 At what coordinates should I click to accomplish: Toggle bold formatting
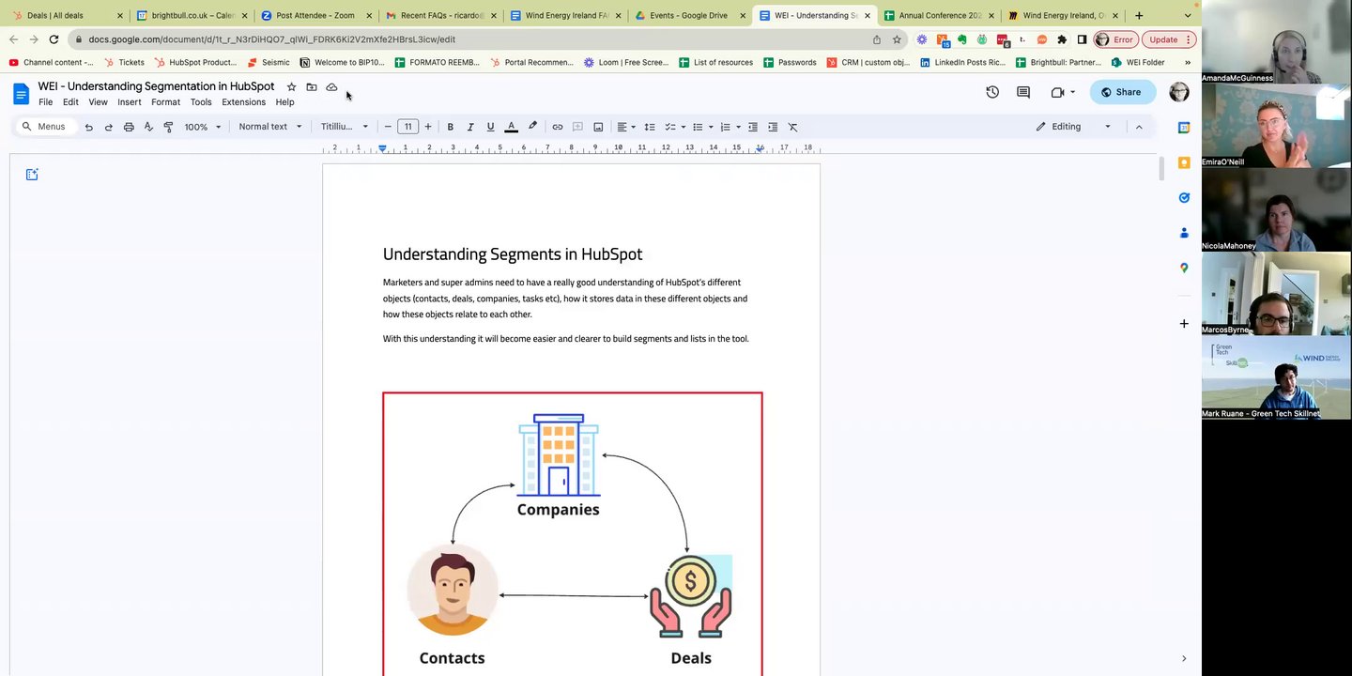(x=451, y=127)
